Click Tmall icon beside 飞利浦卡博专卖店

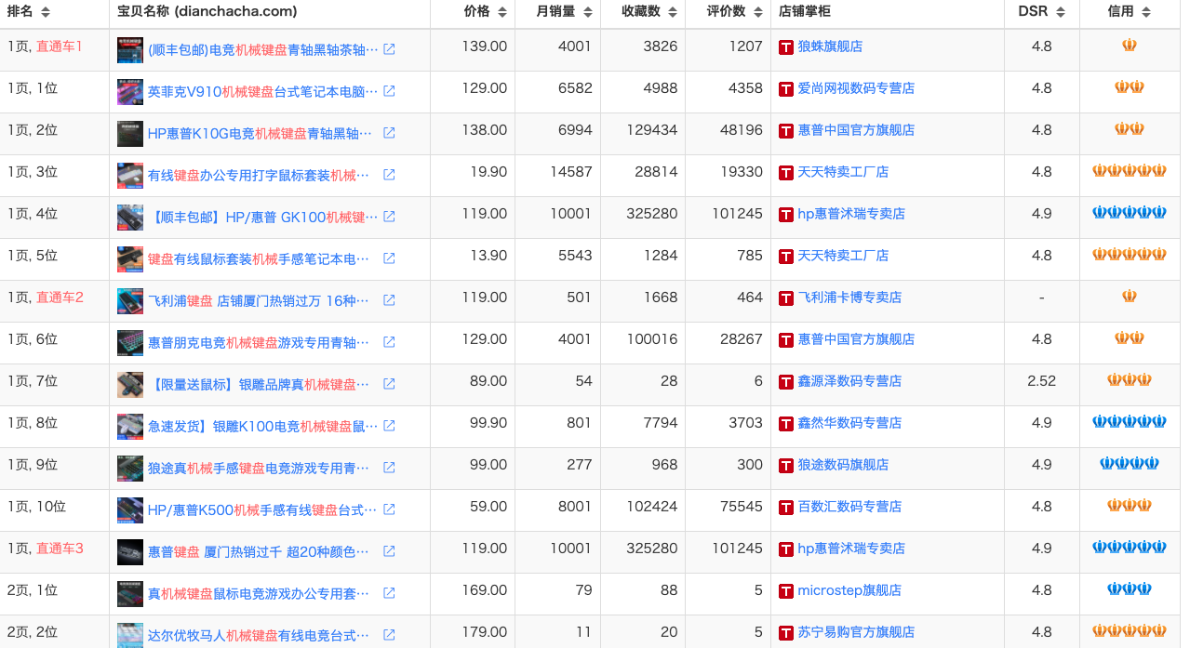pos(786,298)
